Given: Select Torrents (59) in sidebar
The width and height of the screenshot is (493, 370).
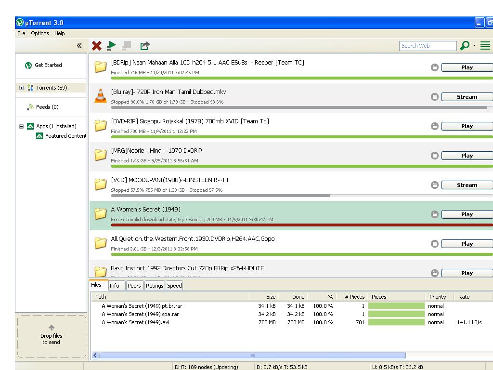Looking at the screenshot, I should 52,88.
